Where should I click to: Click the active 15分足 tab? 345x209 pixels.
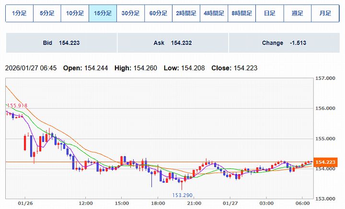click(x=103, y=13)
